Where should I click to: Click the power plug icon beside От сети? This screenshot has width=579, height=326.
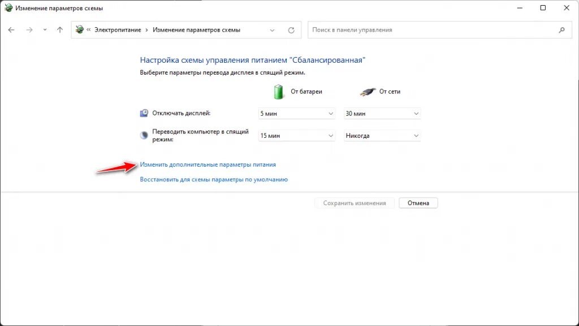[368, 92]
